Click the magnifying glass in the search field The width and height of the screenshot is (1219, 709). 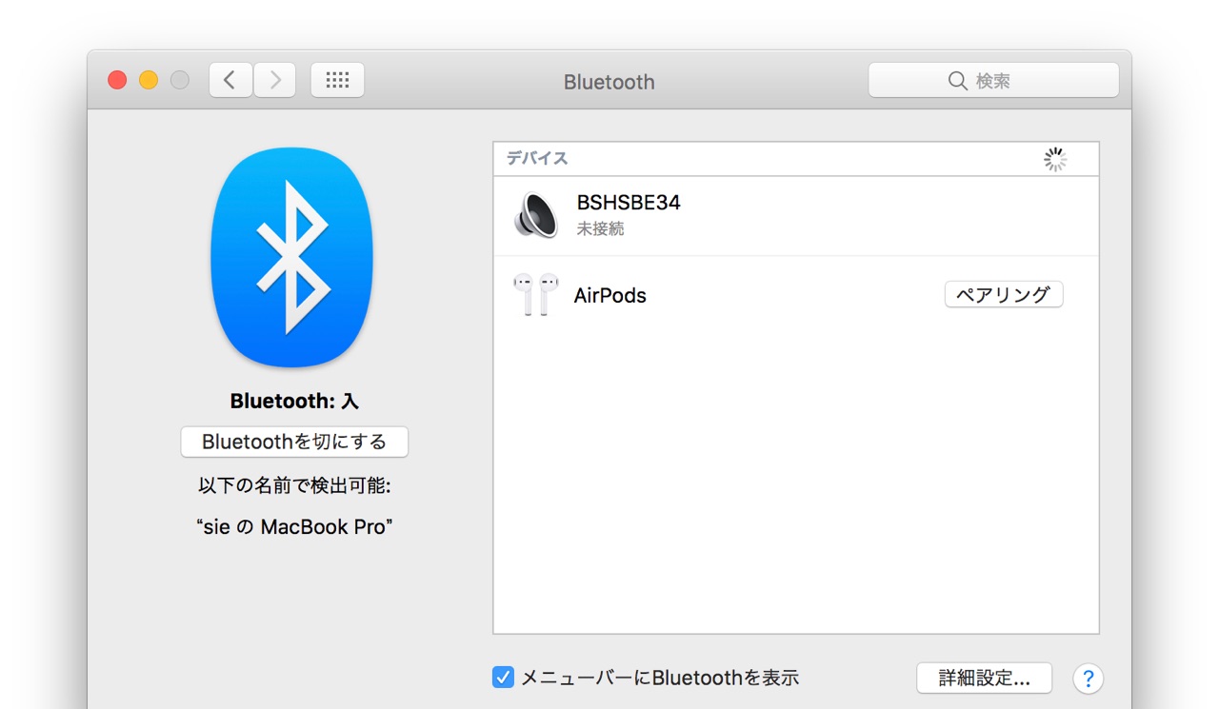(x=957, y=82)
